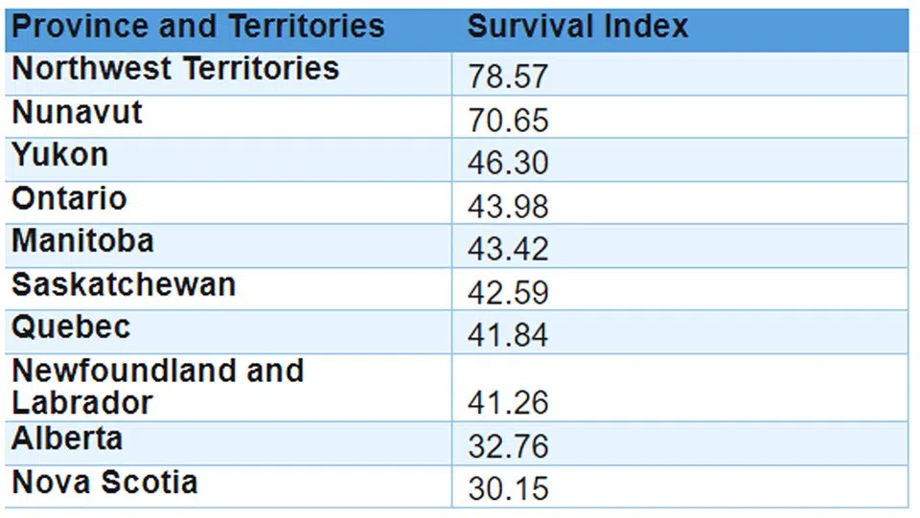This screenshot has height=518, width=920.
Task: Select the Newfoundland and Labrador cell
Action: 157,386
